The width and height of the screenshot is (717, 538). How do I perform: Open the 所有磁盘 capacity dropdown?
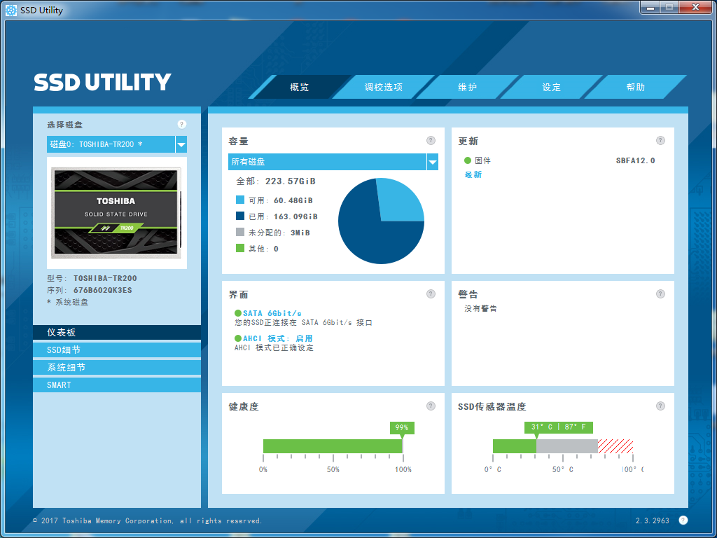432,162
